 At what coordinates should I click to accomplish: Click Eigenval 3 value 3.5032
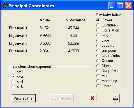[45, 43]
